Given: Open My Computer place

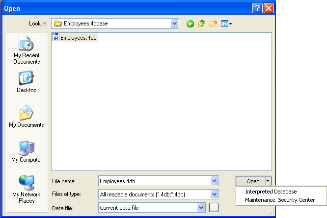Looking at the screenshot, I should coord(27,151).
